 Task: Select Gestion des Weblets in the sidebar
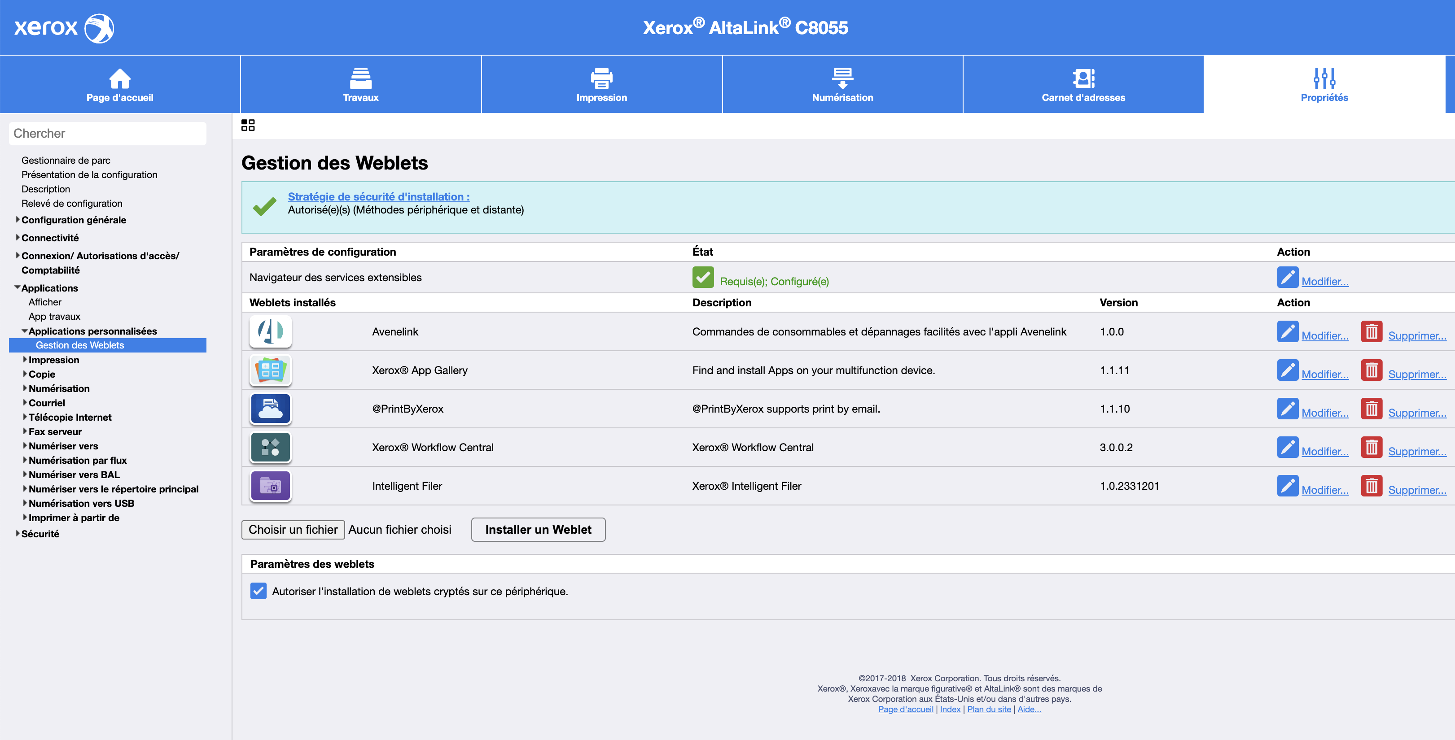point(107,345)
